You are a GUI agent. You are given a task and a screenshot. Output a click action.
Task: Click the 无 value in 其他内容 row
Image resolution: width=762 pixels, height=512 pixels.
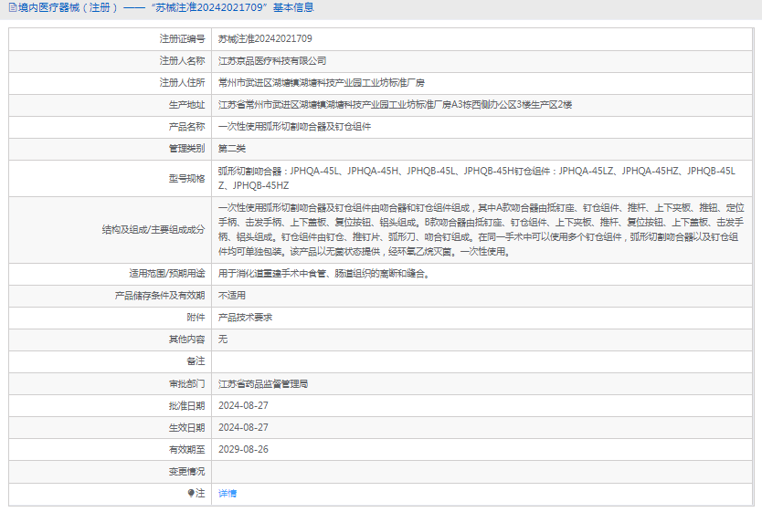[x=223, y=340]
